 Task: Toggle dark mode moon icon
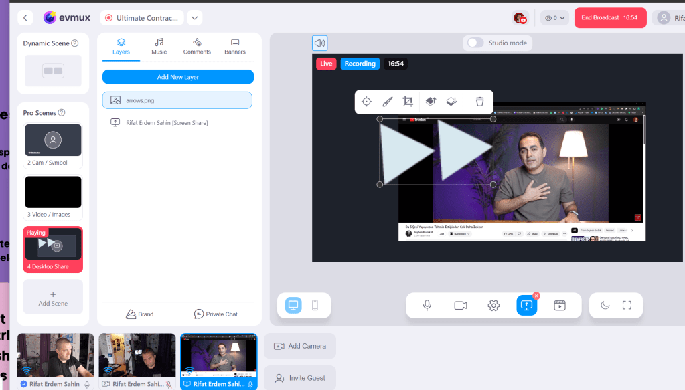click(x=605, y=305)
